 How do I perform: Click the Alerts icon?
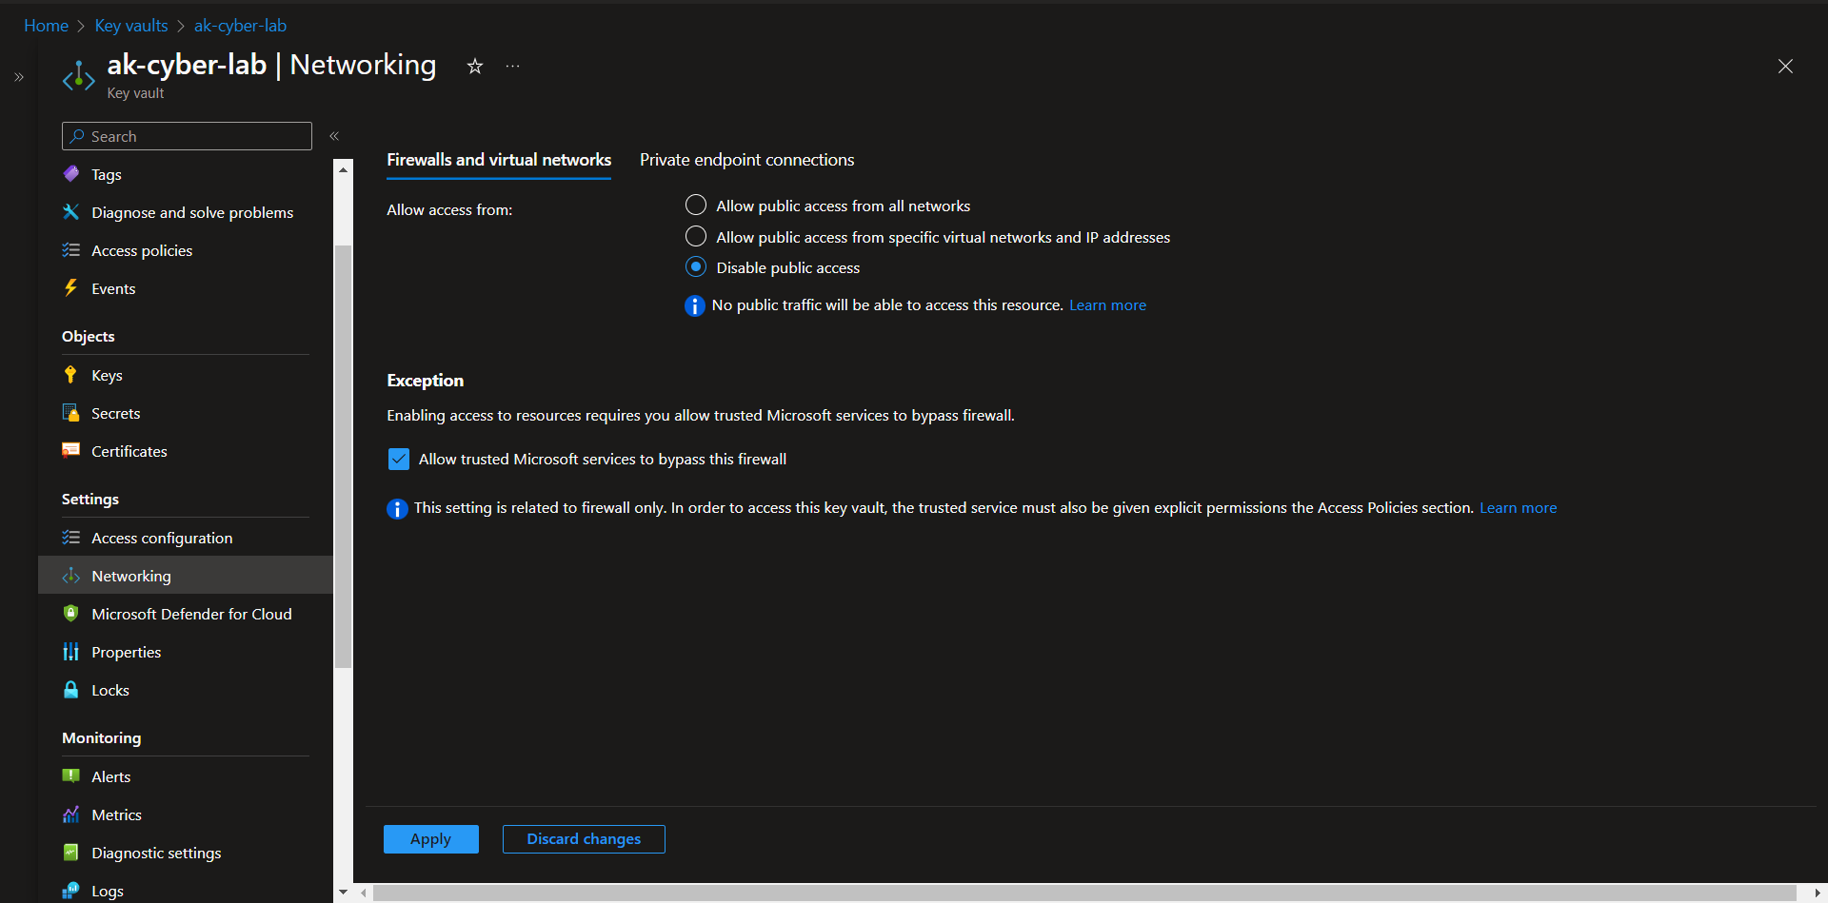tap(71, 776)
